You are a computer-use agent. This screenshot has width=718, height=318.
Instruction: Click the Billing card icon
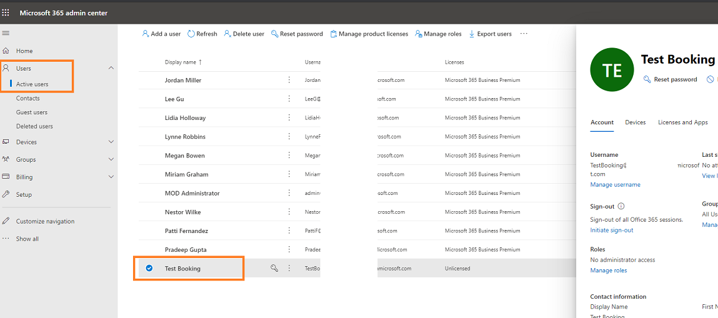[6, 177]
